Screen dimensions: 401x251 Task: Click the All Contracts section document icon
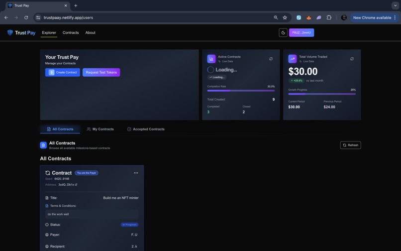pos(43,145)
